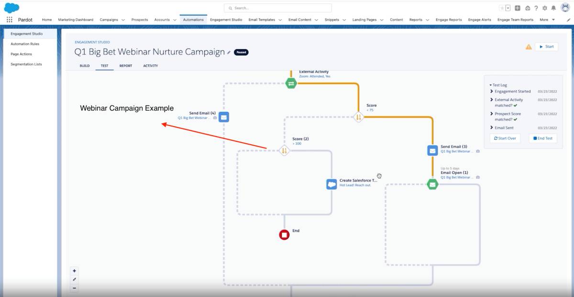Switch to the BUILD tab

click(85, 66)
